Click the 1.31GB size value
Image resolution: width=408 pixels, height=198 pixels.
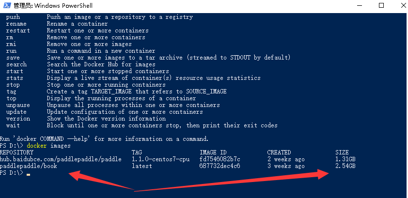[x=345, y=159]
